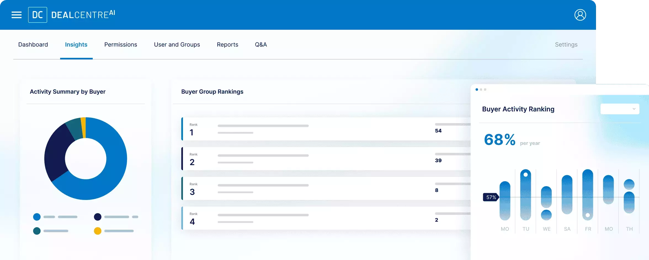Open the Q&A section
Viewport: 649px width, 260px height.
pos(260,44)
